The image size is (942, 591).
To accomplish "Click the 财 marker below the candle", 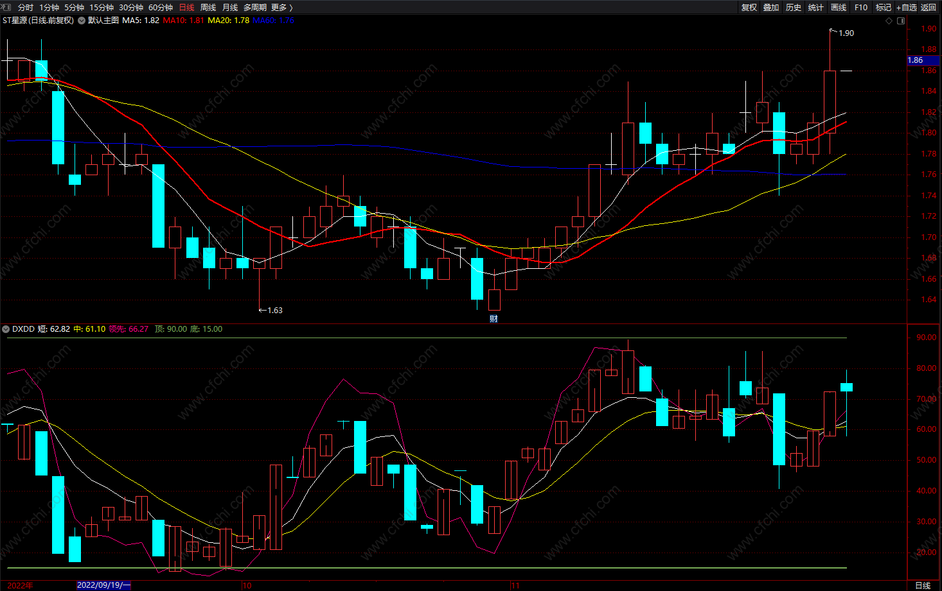I will tap(493, 318).
